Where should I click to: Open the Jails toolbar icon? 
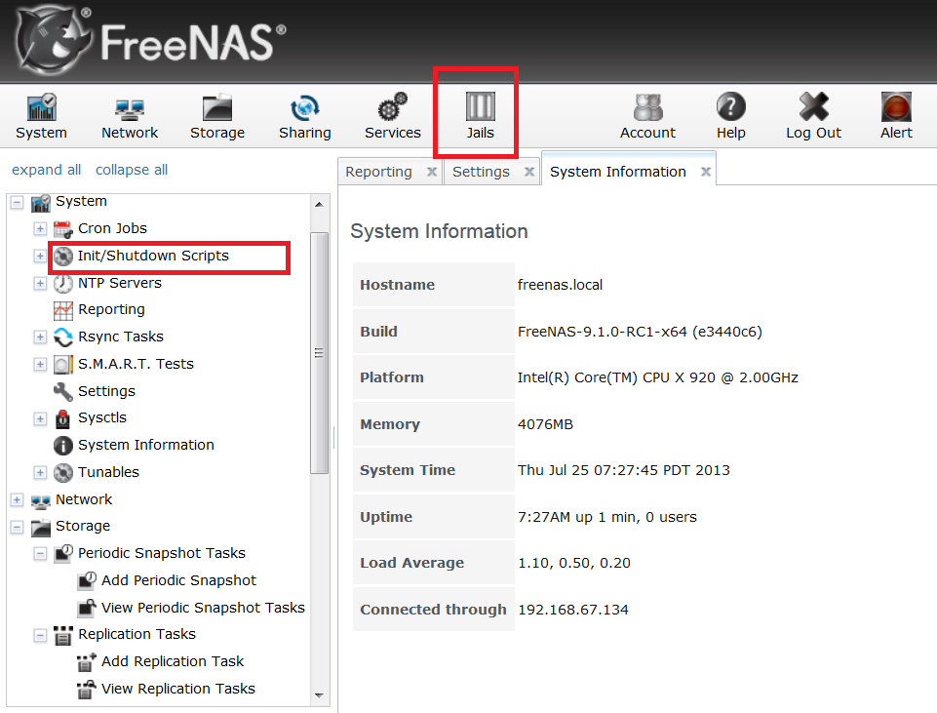click(481, 106)
